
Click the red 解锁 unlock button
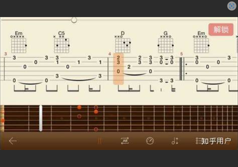pos(221,30)
